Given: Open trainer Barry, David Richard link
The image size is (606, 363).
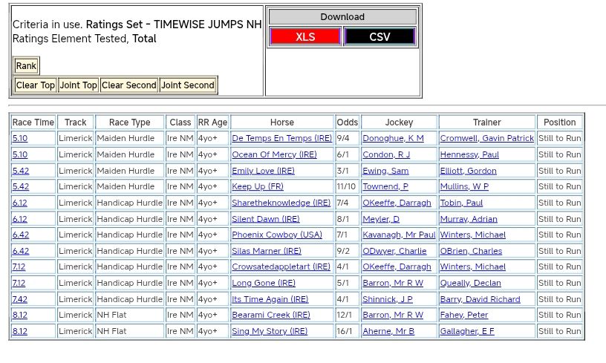Looking at the screenshot, I should point(480,300).
